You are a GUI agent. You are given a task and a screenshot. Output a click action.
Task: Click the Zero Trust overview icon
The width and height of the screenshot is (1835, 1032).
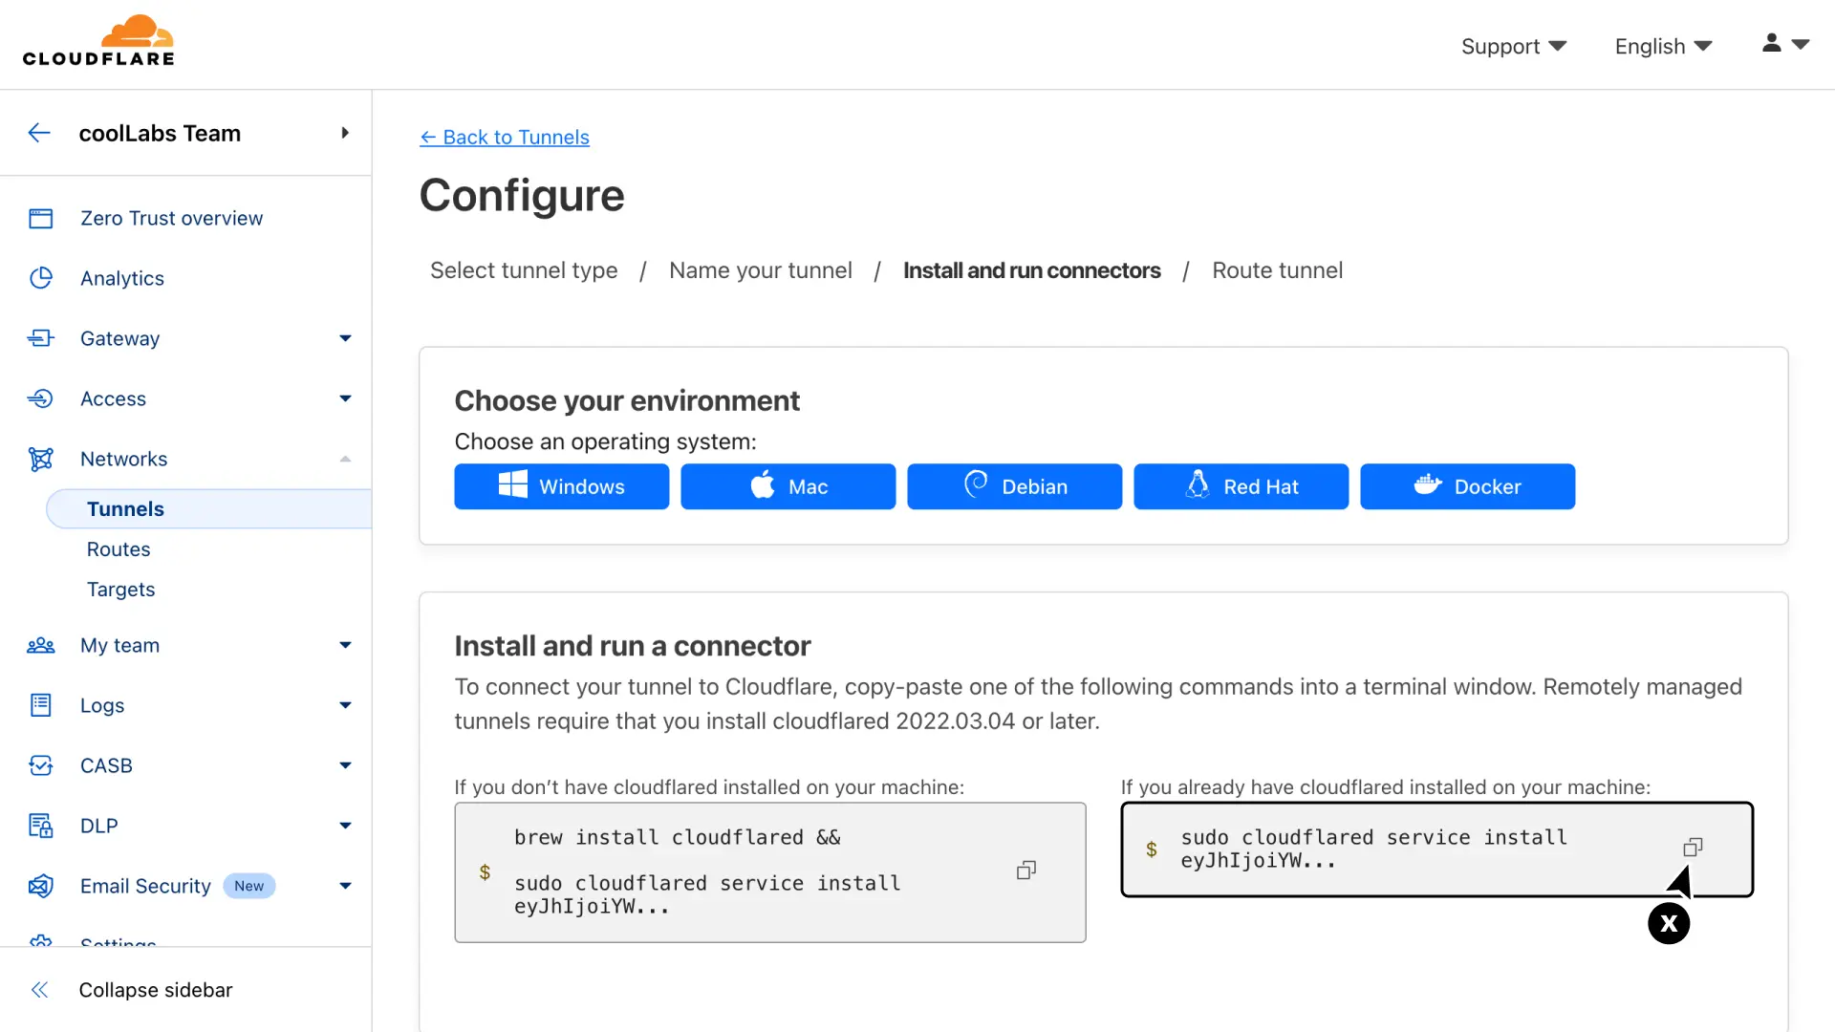pos(40,218)
